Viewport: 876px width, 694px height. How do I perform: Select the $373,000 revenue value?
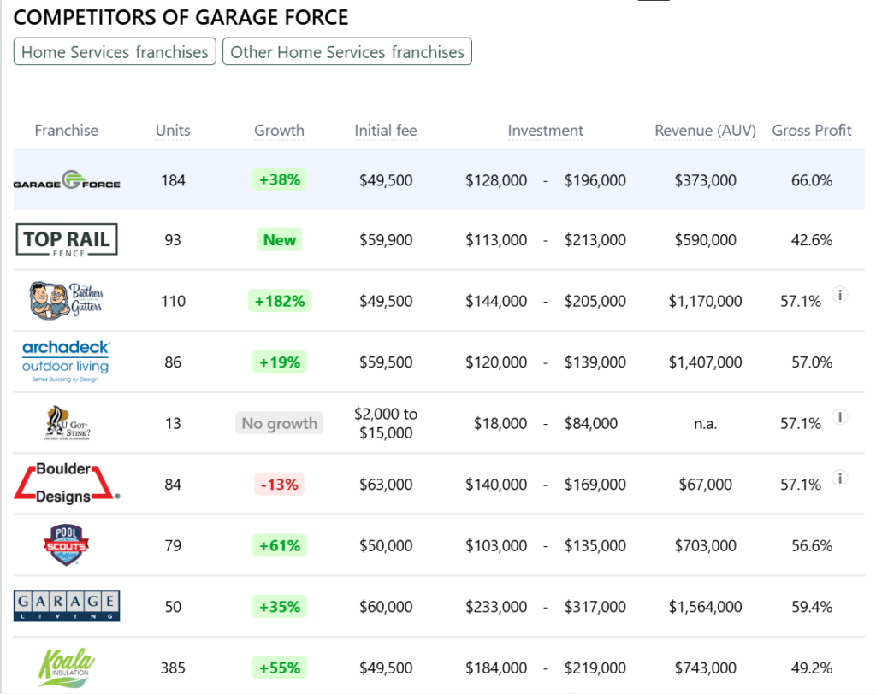(x=705, y=180)
